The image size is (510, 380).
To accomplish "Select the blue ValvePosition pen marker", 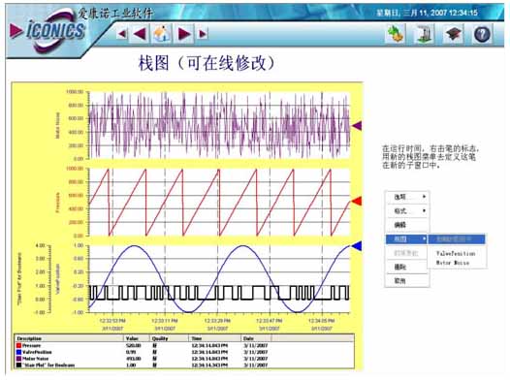I will [x=357, y=246].
